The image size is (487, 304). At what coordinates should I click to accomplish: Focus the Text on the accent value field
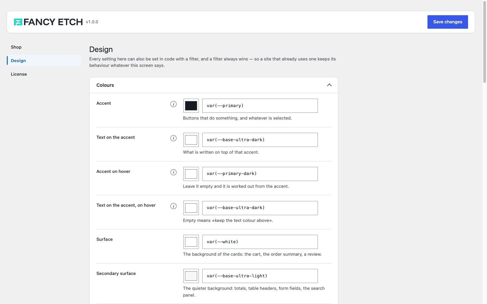(260, 140)
